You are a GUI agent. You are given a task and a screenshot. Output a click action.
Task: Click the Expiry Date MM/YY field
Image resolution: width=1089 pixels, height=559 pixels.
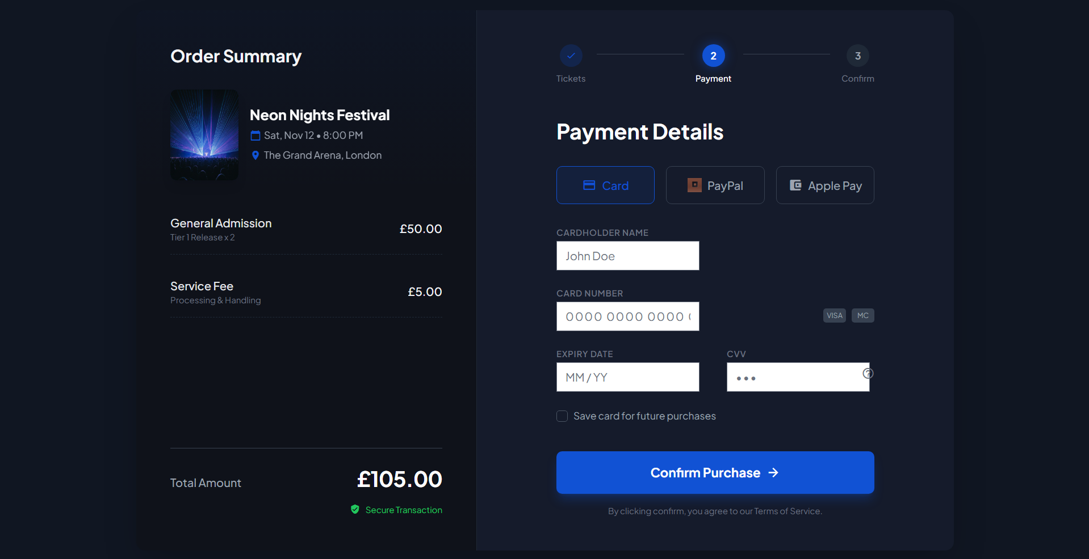tap(627, 376)
